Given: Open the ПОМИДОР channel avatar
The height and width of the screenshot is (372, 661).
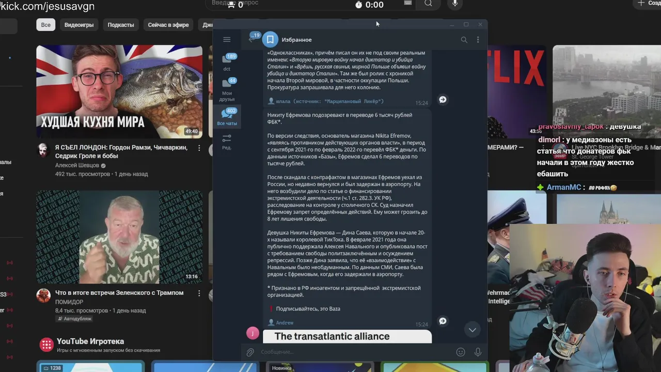Looking at the screenshot, I should coord(43,295).
